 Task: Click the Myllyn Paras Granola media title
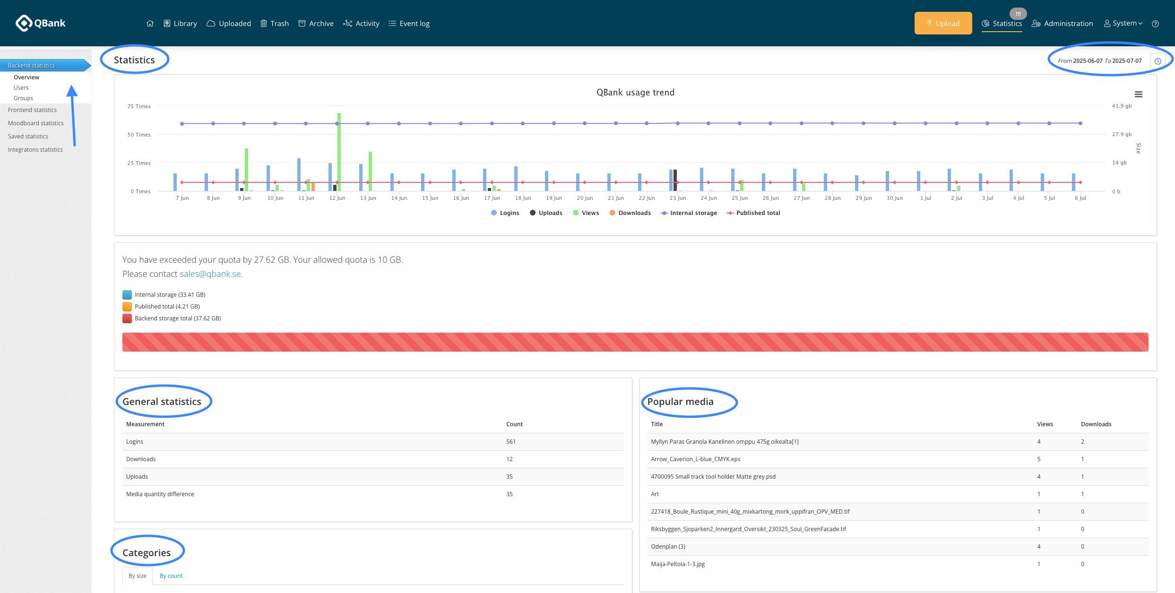(725, 442)
